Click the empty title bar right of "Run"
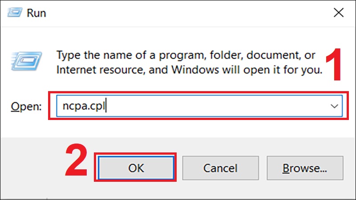Viewport: 356px width, 200px height. click(x=178, y=13)
